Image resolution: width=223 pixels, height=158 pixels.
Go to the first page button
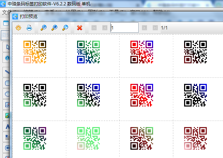(94, 28)
